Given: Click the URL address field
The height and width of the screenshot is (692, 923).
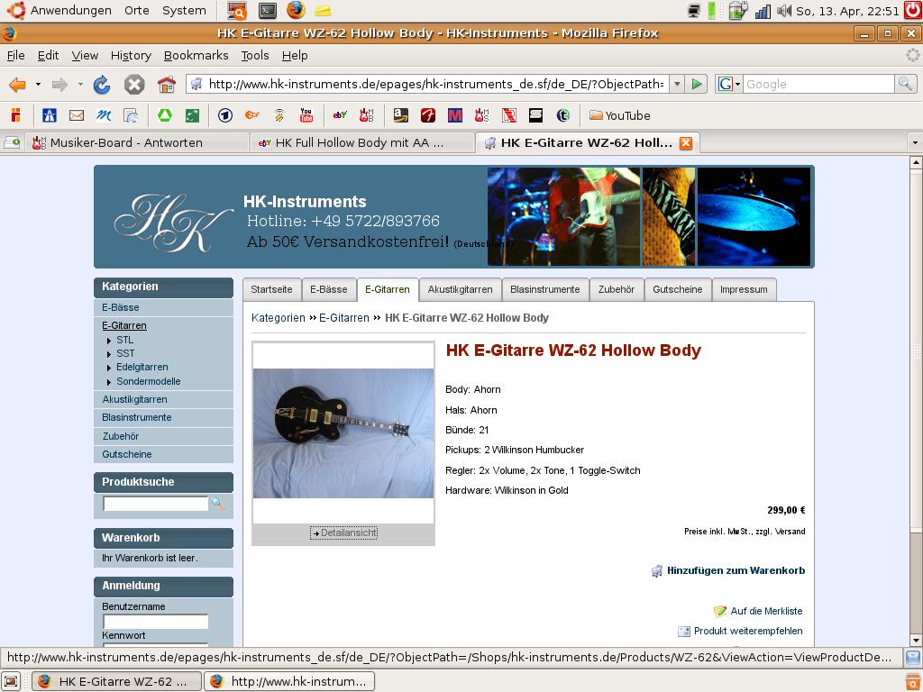Looking at the screenshot, I should pos(435,84).
